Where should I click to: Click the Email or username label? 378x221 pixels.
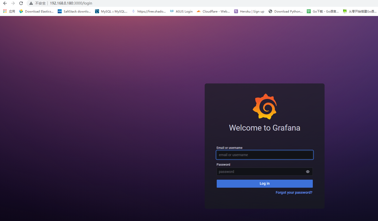(230, 148)
